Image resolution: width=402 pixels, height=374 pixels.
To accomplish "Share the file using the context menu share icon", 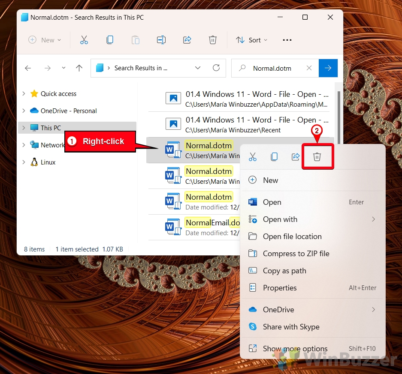I will pyautogui.click(x=296, y=157).
